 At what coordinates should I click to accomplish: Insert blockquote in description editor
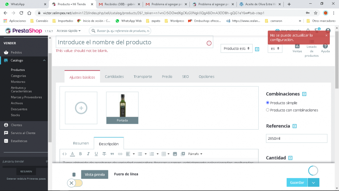112,154
